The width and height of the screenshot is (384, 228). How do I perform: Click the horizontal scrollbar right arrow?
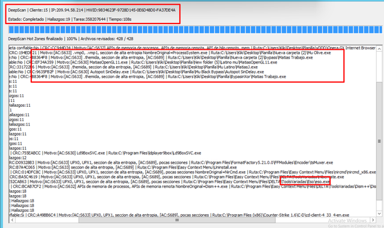tap(373, 220)
